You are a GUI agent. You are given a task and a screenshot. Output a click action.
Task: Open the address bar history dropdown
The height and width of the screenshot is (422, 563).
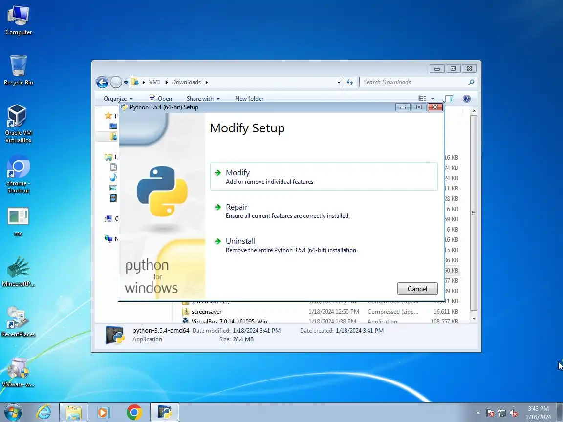[339, 82]
